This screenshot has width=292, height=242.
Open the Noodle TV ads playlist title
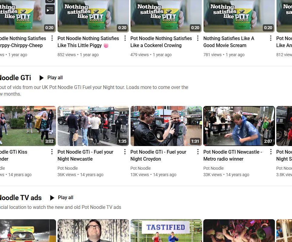[x=21, y=198]
